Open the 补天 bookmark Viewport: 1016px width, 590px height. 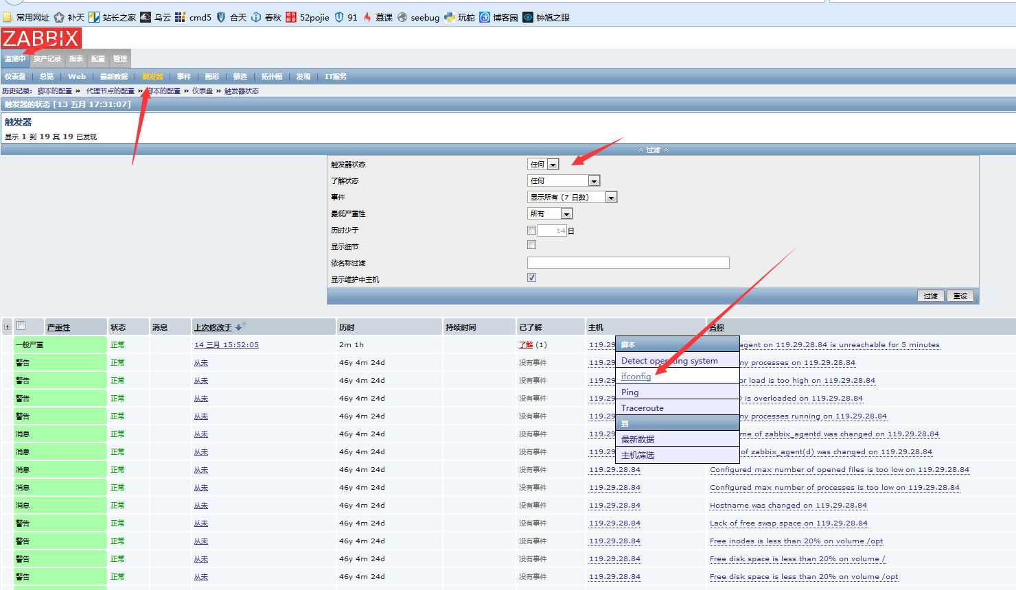click(x=69, y=17)
